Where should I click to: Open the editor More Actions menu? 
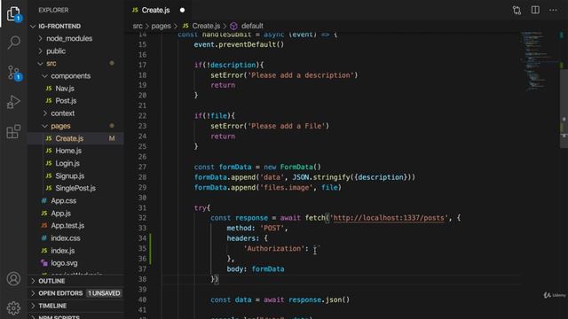click(553, 10)
